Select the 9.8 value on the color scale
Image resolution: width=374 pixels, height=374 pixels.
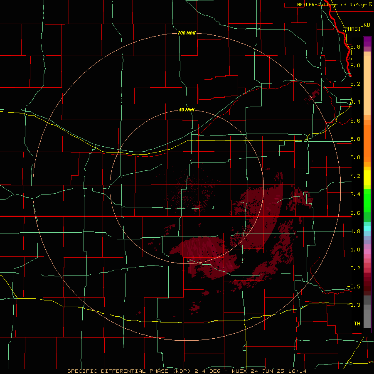coord(355,47)
